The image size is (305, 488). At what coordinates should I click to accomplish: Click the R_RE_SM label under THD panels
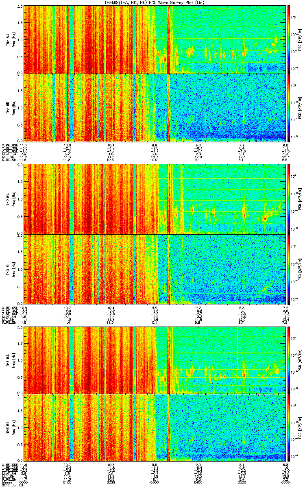(9, 322)
